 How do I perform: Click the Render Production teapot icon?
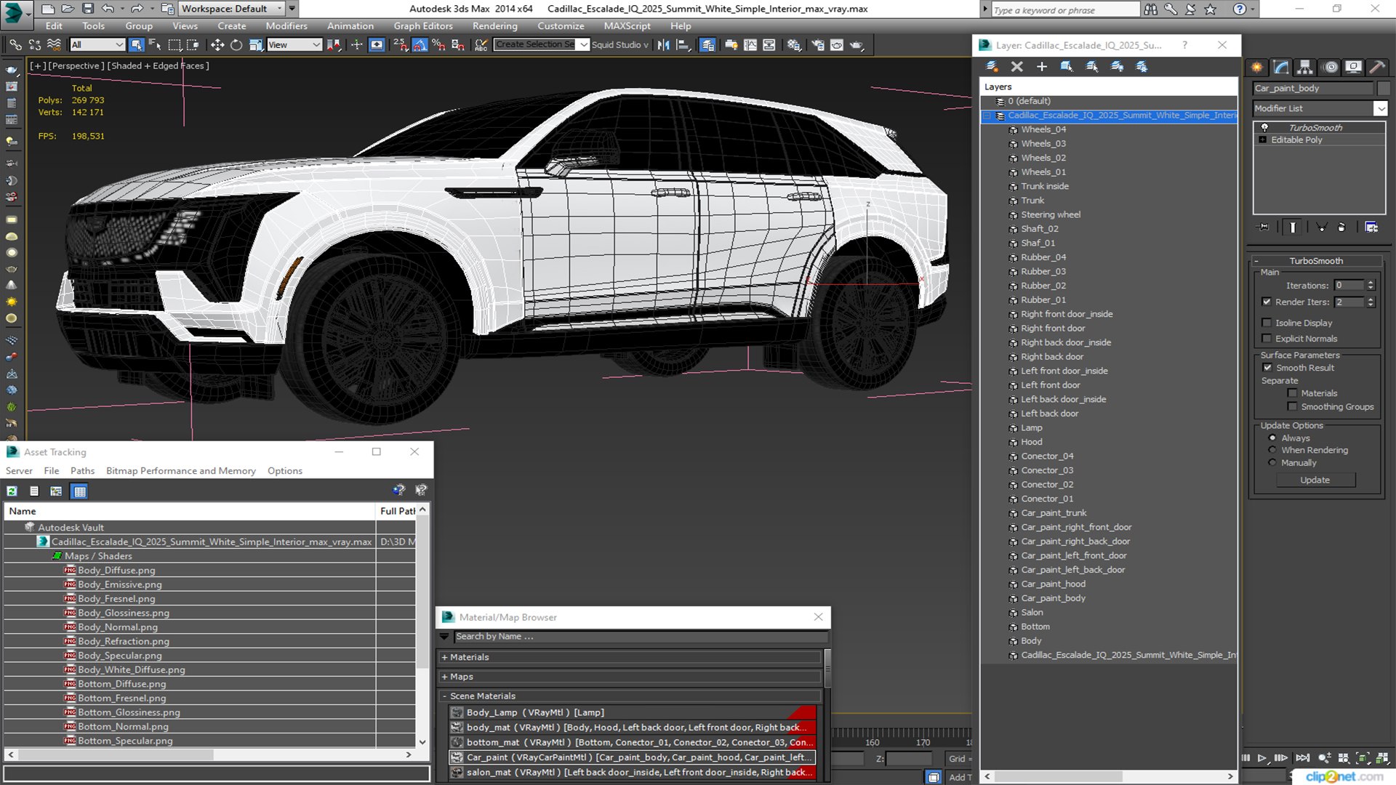(857, 45)
